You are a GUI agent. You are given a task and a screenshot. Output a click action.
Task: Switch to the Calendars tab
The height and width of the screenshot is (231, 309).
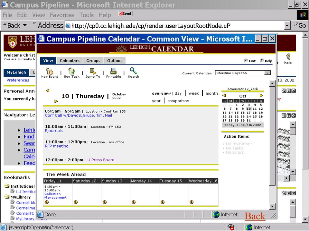point(70,61)
